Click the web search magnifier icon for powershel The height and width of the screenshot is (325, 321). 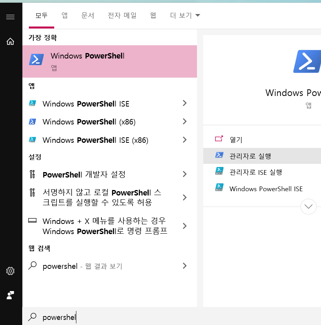pyautogui.click(x=32, y=266)
